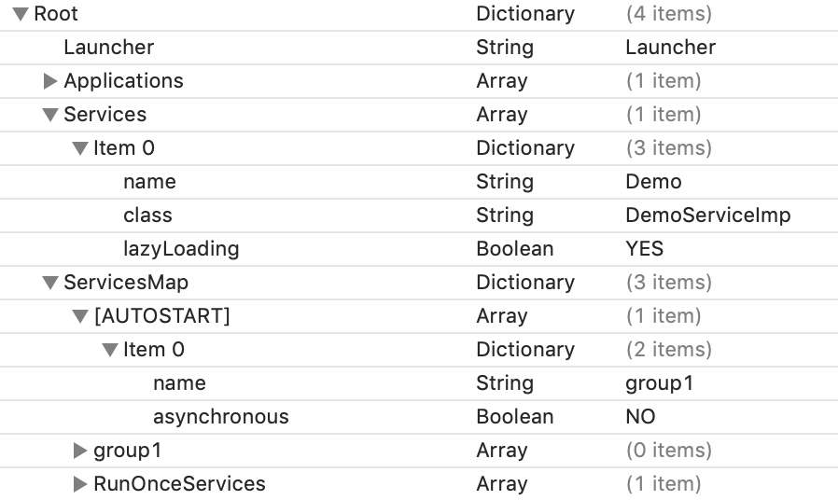Collapse the Root dictionary triangle
Image resolution: width=838 pixels, height=500 pixels.
pyautogui.click(x=21, y=14)
